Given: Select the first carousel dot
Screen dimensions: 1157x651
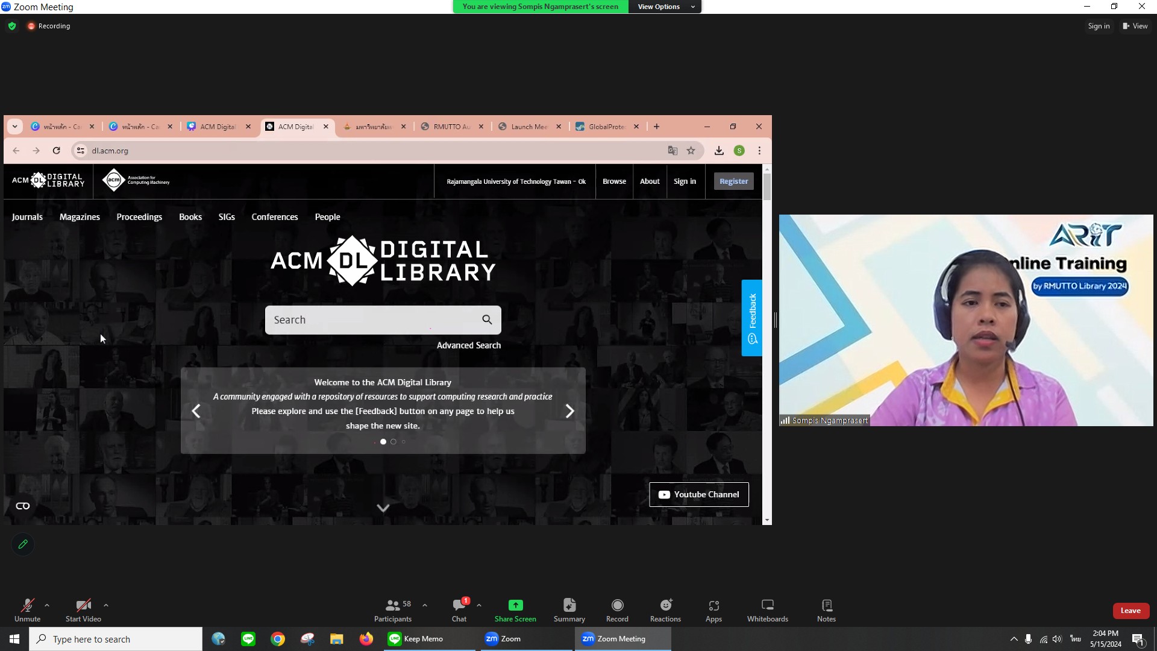Looking at the screenshot, I should [383, 442].
